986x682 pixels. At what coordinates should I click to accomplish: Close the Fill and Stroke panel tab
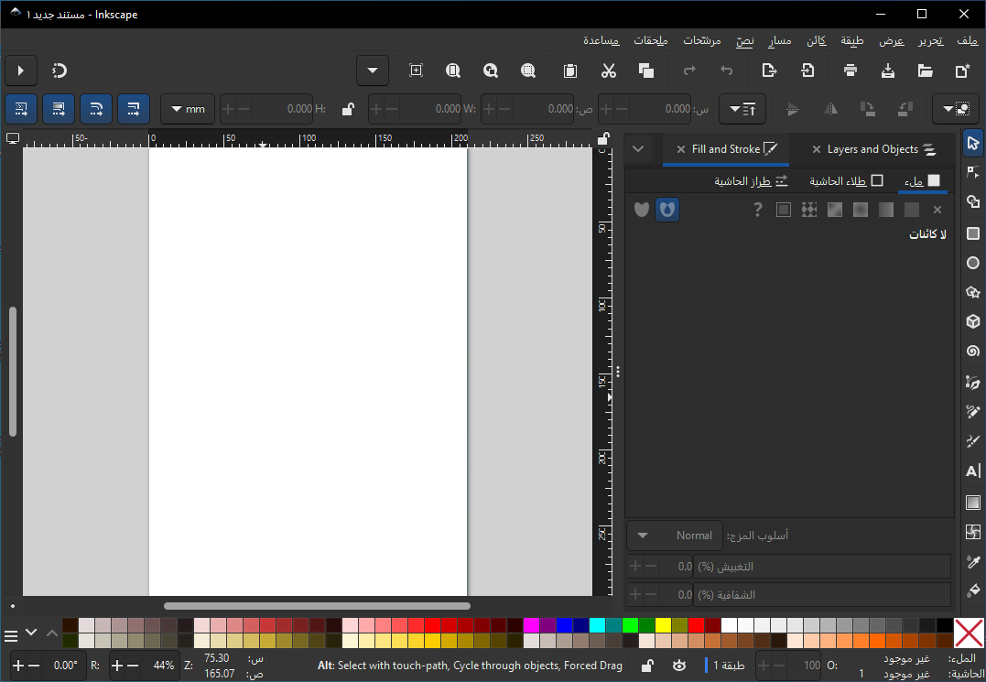pos(681,149)
